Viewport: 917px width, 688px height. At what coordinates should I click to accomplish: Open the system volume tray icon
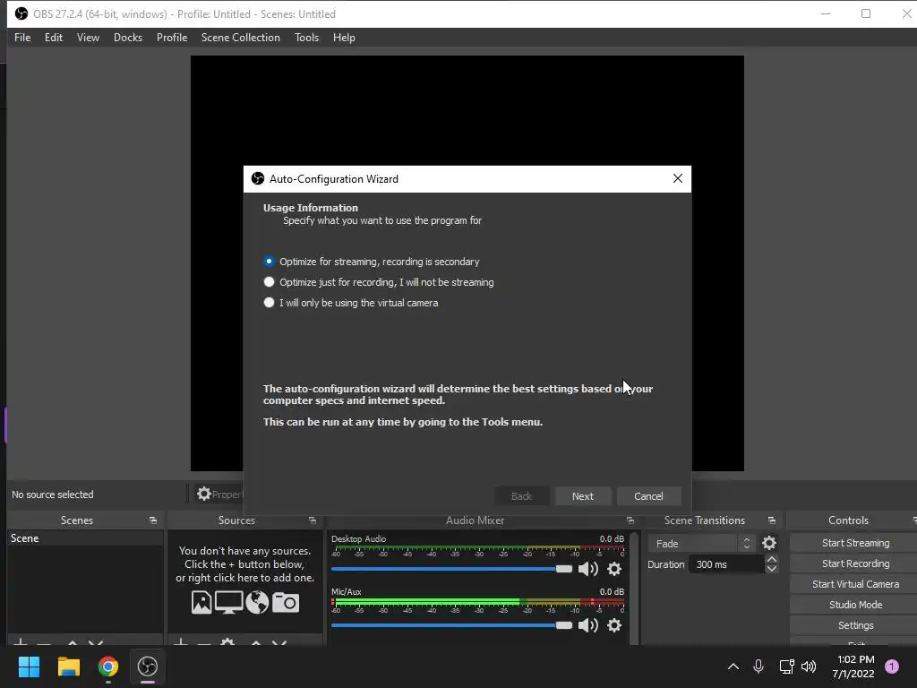pos(809,666)
